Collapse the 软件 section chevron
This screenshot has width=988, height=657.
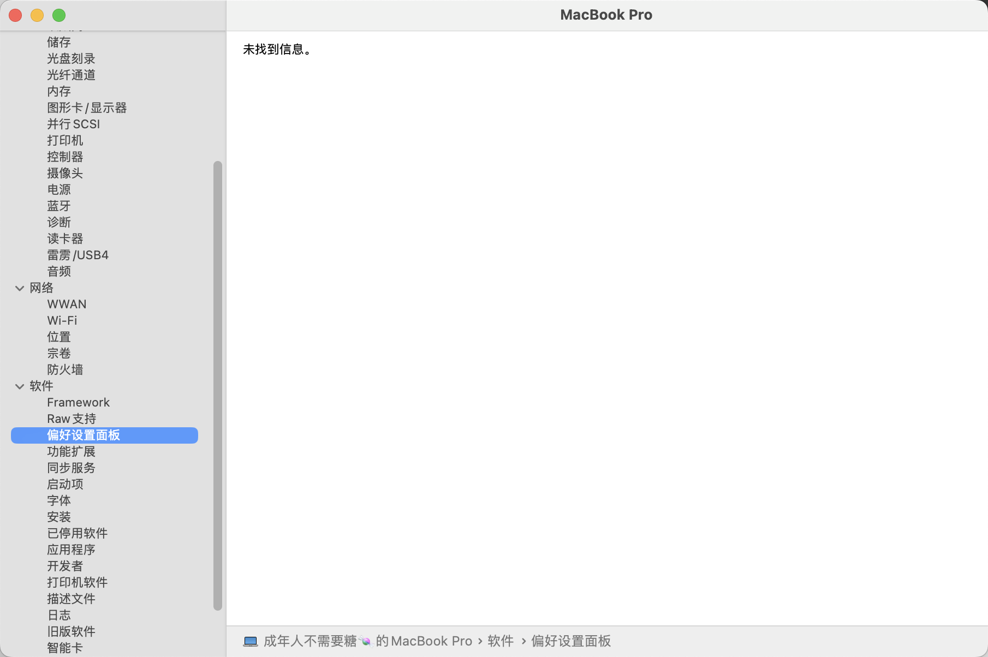coord(20,386)
